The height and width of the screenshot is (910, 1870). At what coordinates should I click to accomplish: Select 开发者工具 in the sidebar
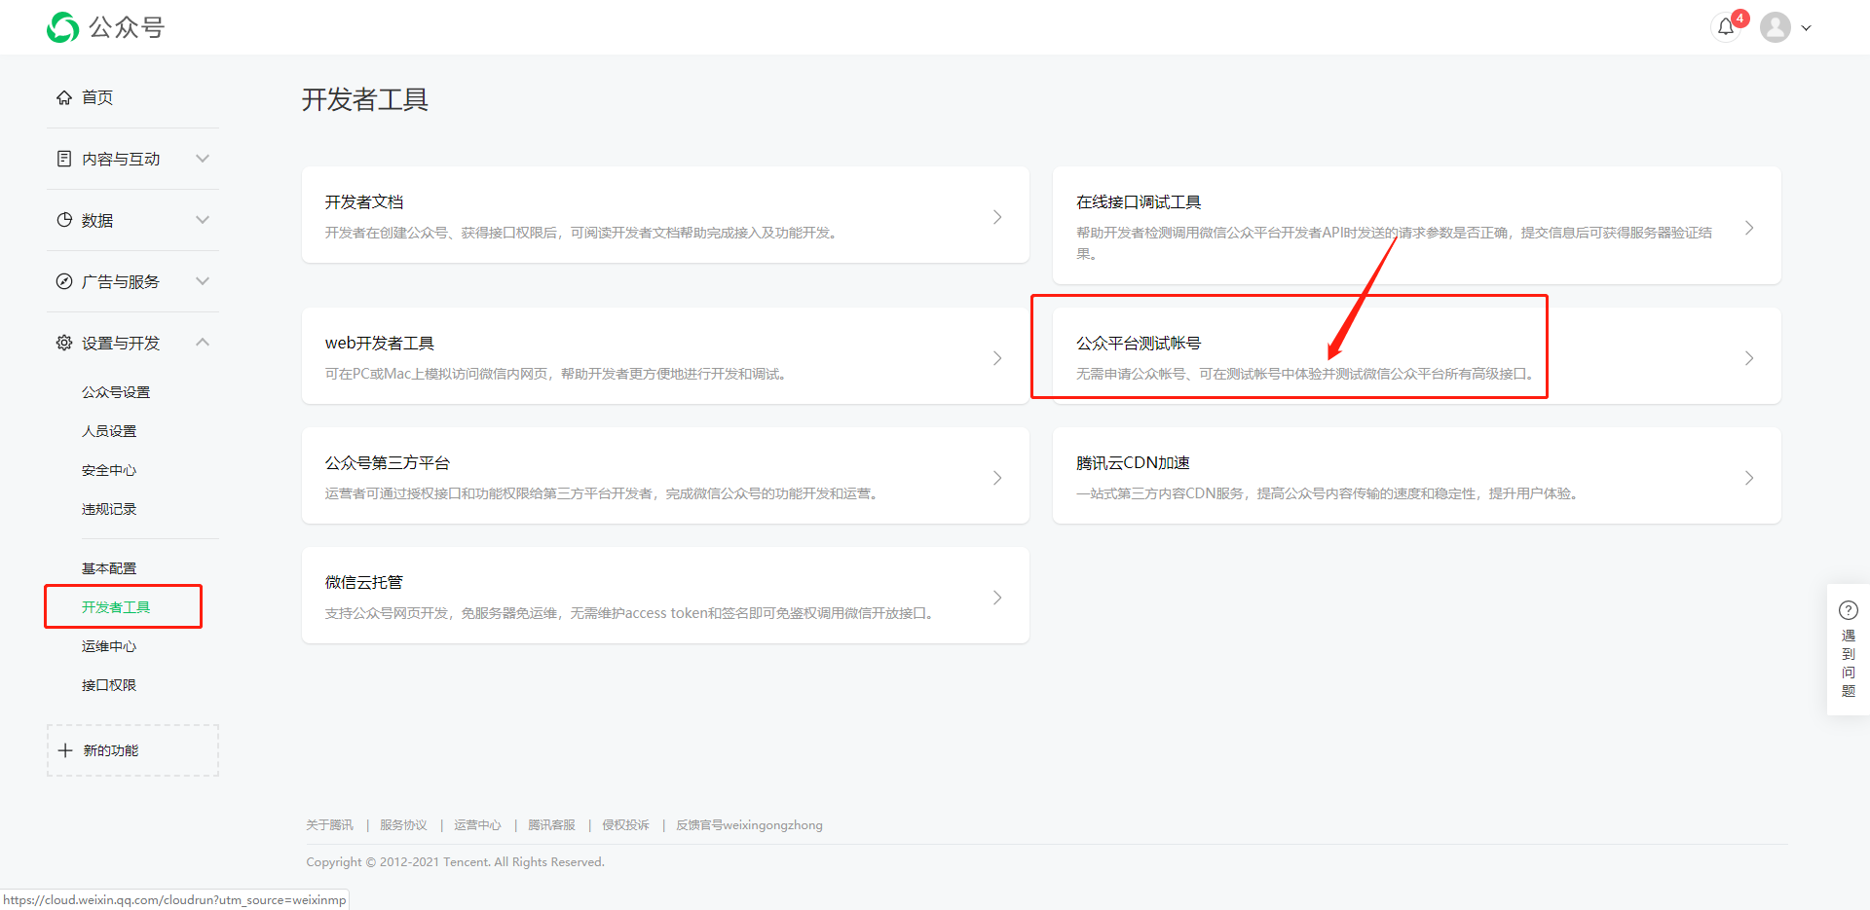pos(116,607)
